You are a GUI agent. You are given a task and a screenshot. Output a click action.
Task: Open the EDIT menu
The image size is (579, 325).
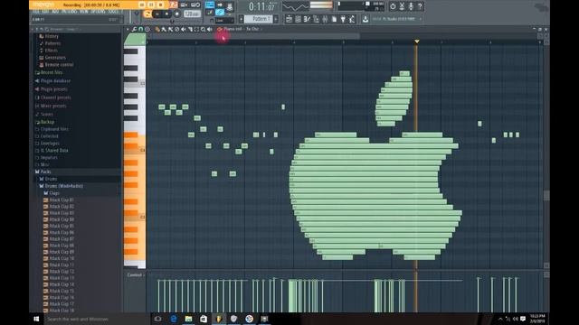coord(45,12)
